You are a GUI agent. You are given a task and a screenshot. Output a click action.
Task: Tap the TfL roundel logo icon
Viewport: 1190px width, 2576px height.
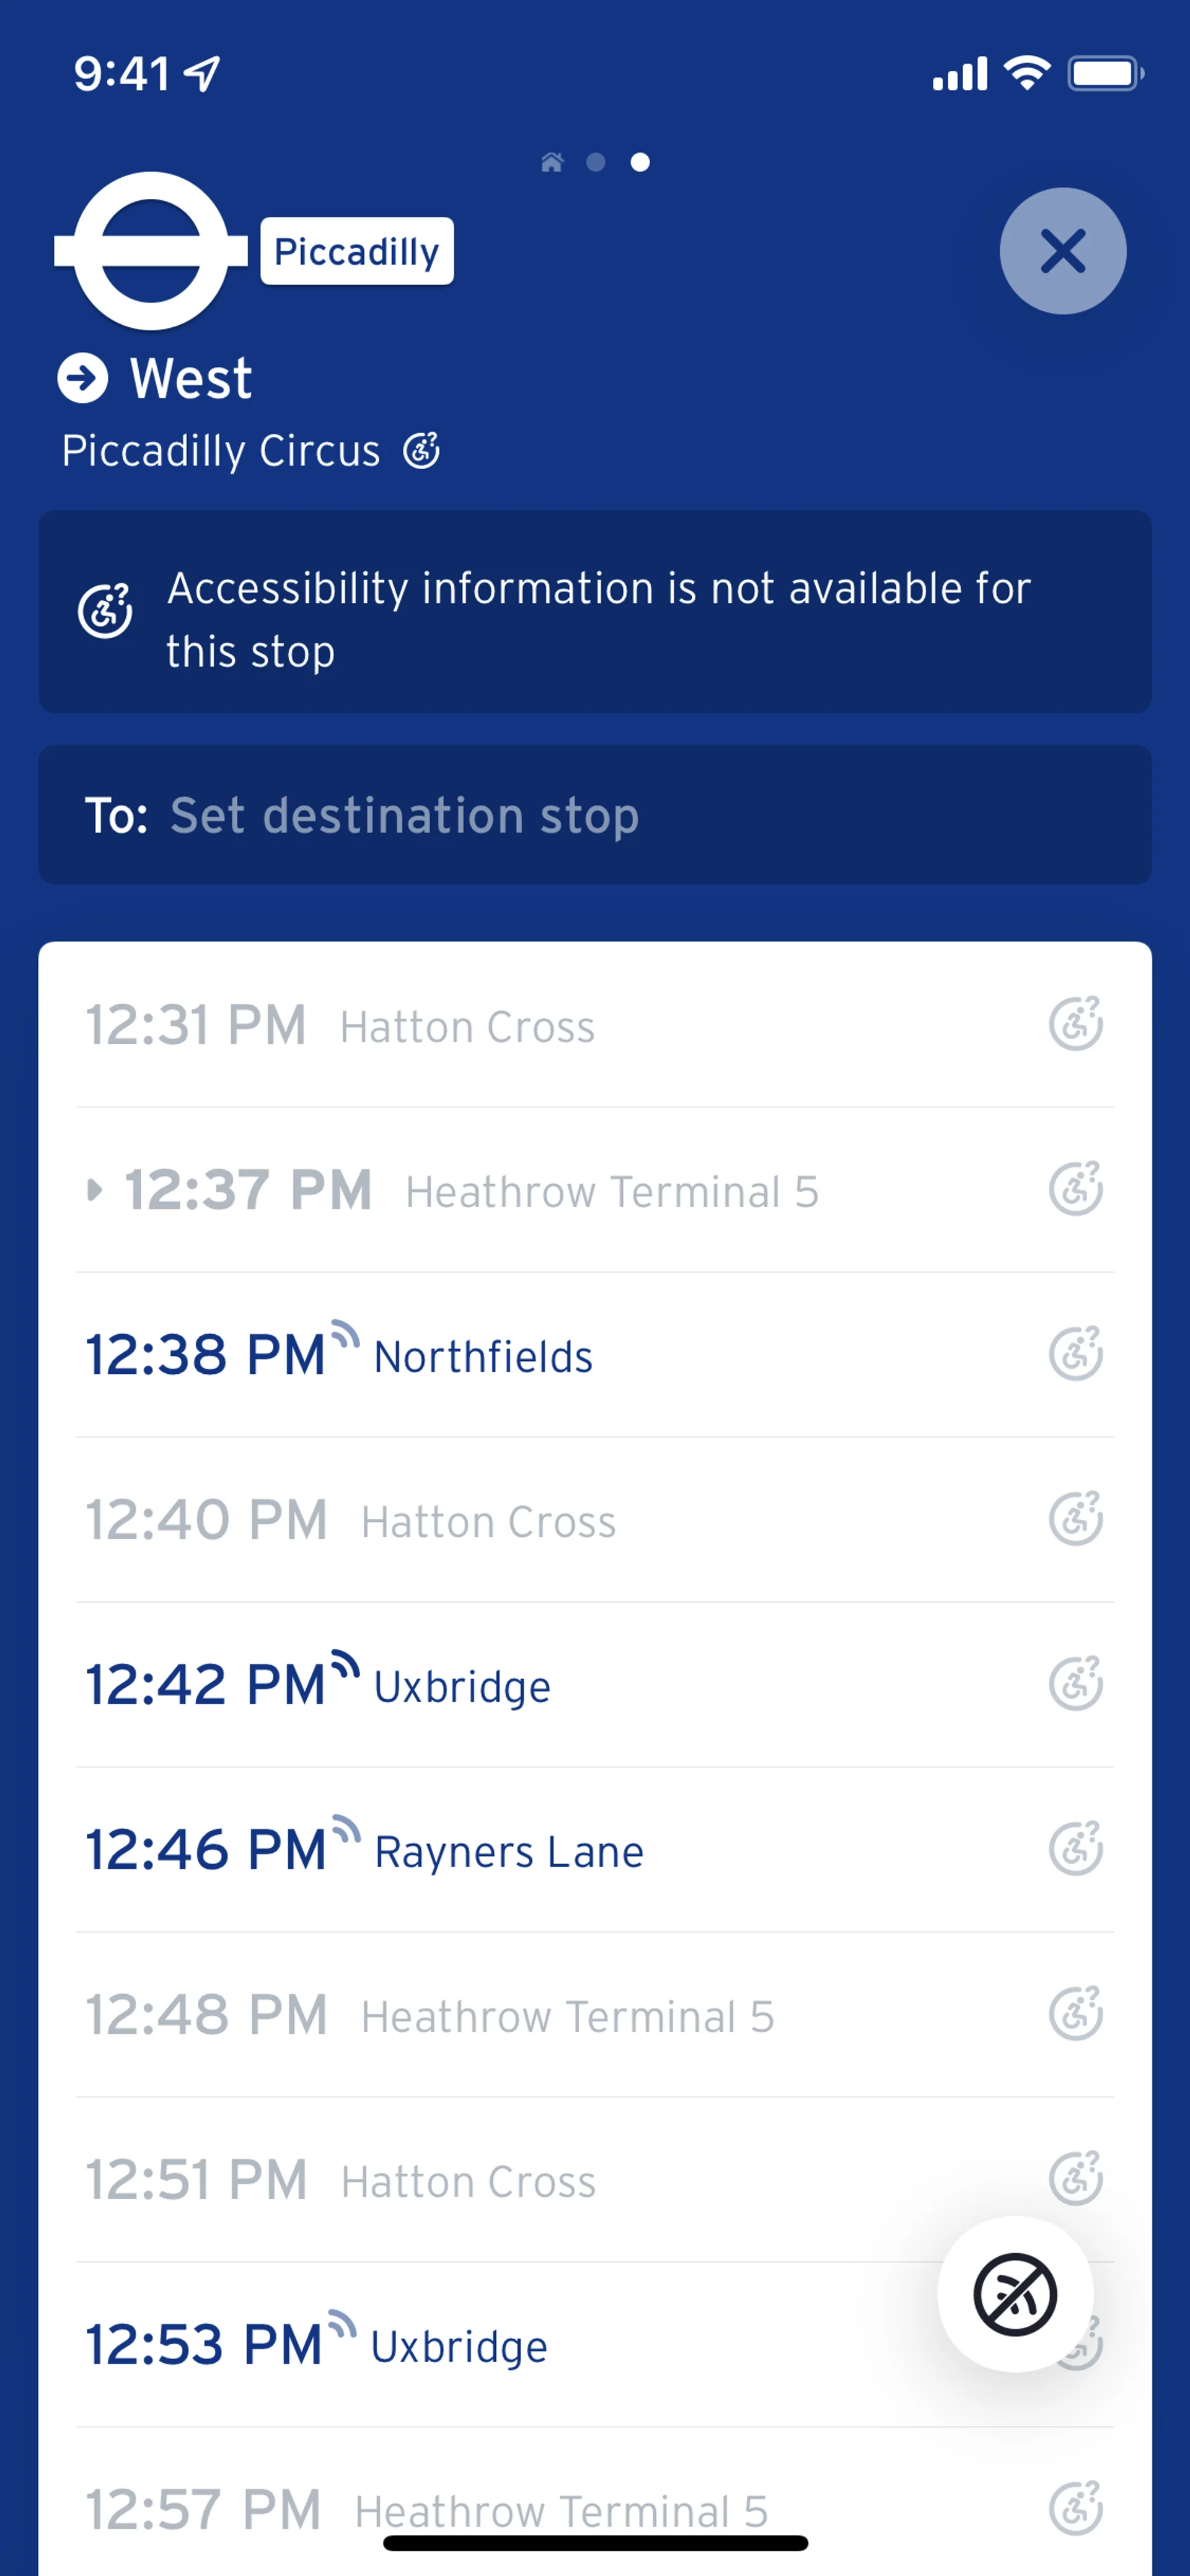(151, 251)
